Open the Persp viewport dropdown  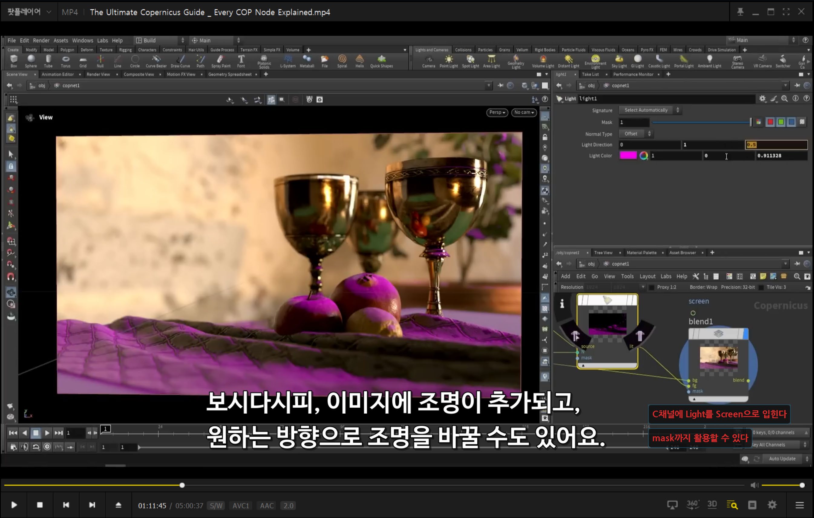497,112
